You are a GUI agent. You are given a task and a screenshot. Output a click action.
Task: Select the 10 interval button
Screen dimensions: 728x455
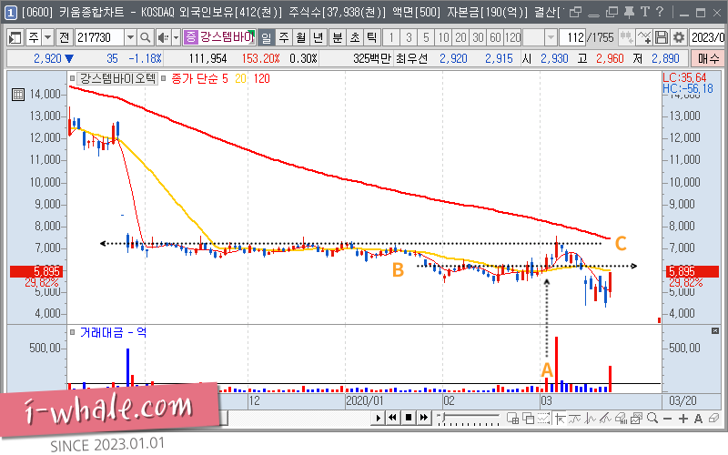click(x=443, y=37)
